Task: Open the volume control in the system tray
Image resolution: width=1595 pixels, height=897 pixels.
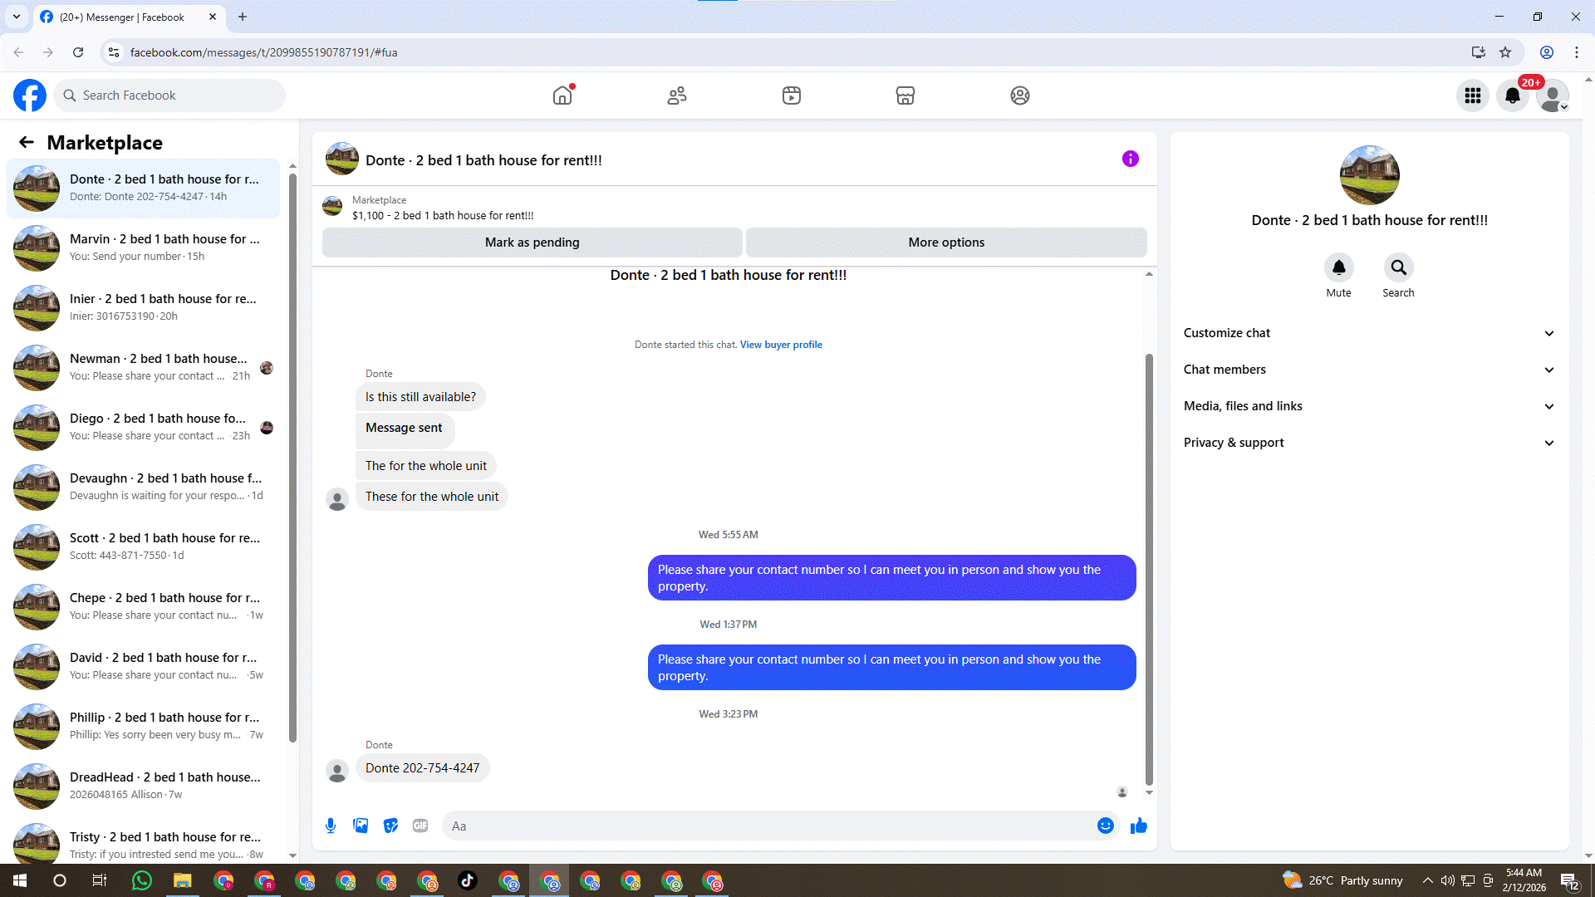Action: point(1448,880)
